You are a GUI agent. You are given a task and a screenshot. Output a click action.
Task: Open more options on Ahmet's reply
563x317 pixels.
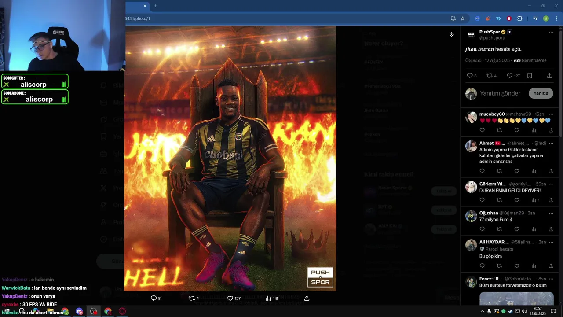point(551,143)
